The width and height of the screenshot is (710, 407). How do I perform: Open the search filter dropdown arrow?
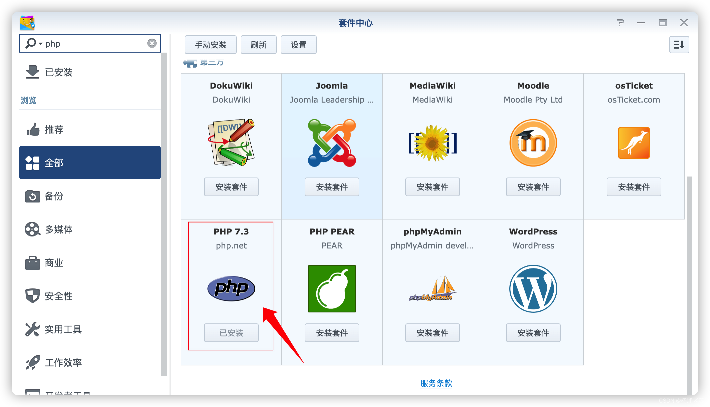[x=41, y=44]
